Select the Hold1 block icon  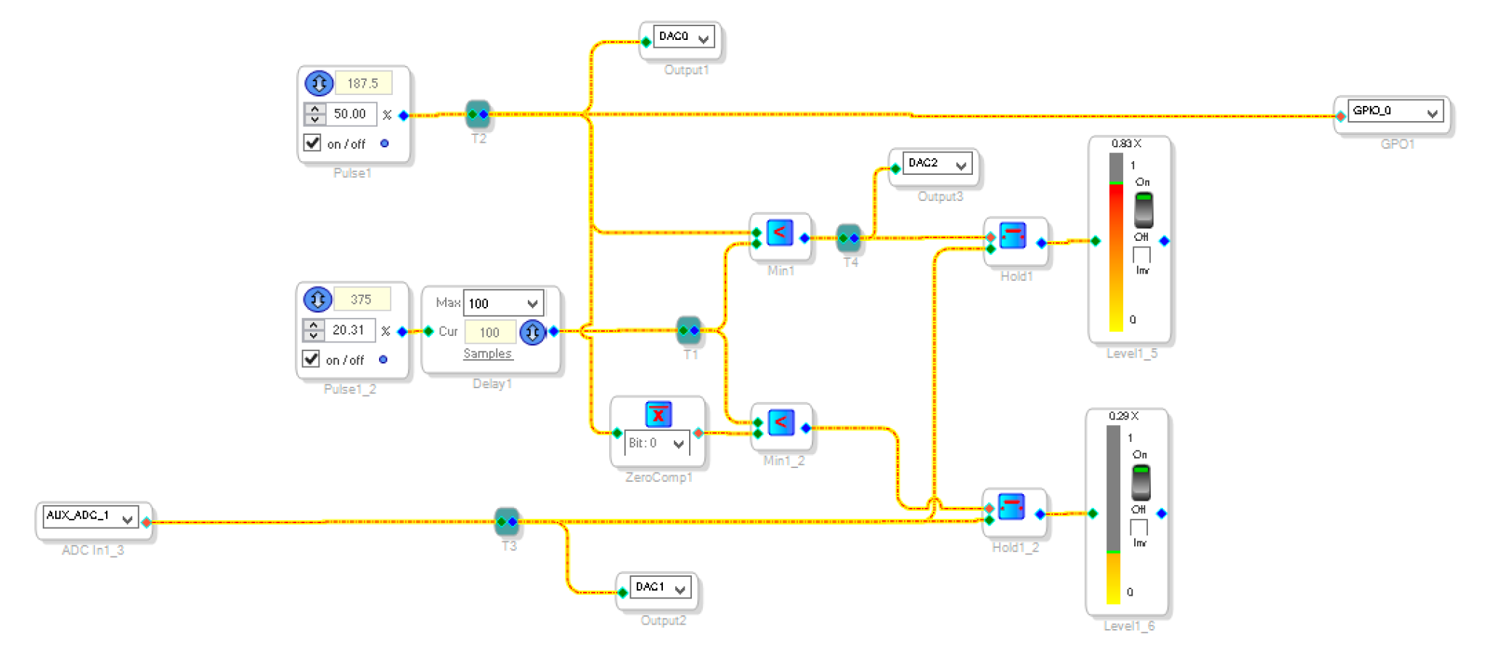pyautogui.click(x=1012, y=235)
